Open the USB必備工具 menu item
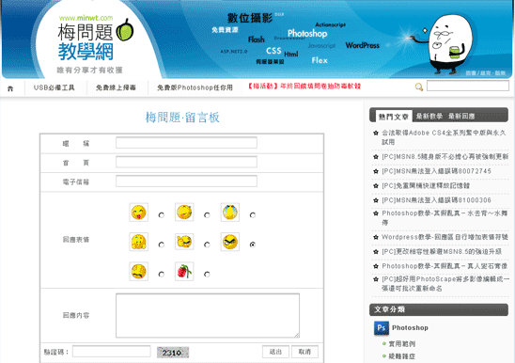 tap(55, 87)
